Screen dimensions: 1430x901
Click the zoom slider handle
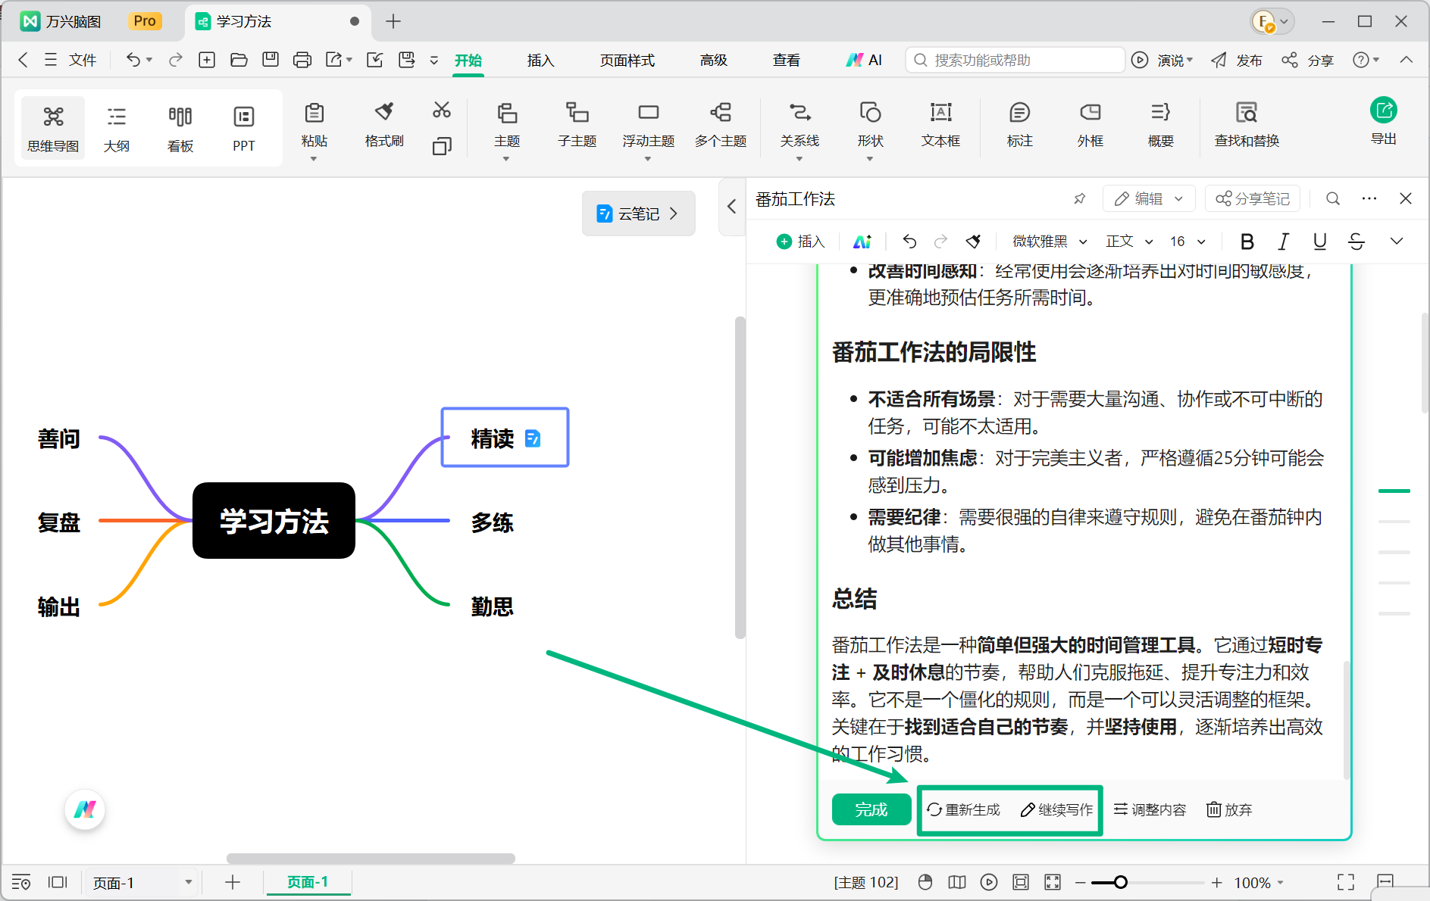pyautogui.click(x=1120, y=882)
